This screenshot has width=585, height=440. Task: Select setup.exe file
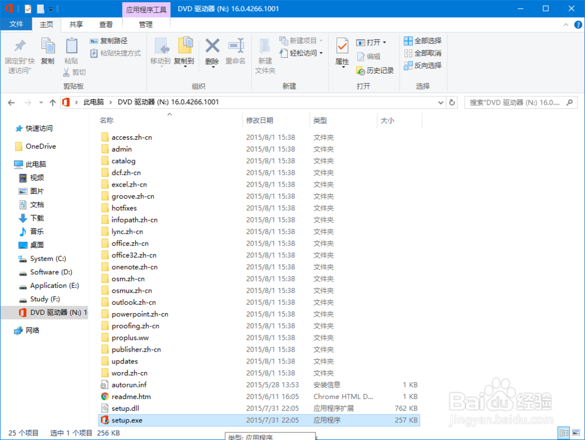(259, 420)
